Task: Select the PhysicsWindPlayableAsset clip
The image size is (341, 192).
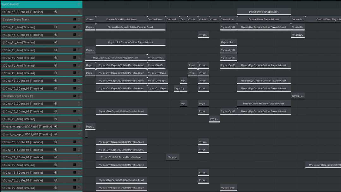Action: click(264, 12)
